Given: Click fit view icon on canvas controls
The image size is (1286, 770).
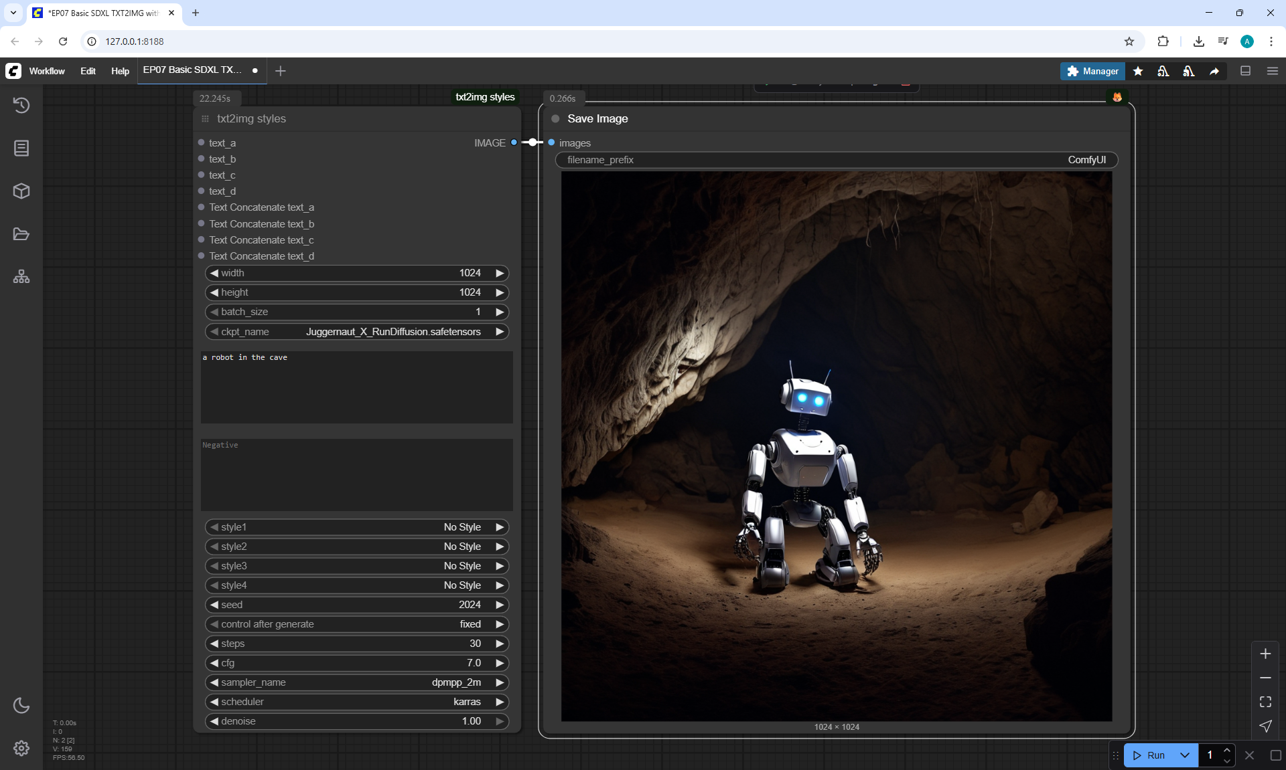Looking at the screenshot, I should [x=1265, y=702].
